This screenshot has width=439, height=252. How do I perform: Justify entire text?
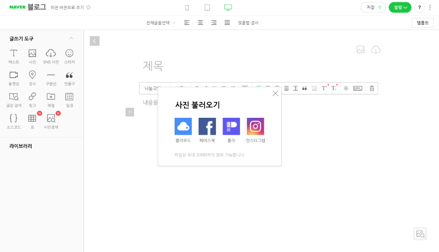(227, 23)
